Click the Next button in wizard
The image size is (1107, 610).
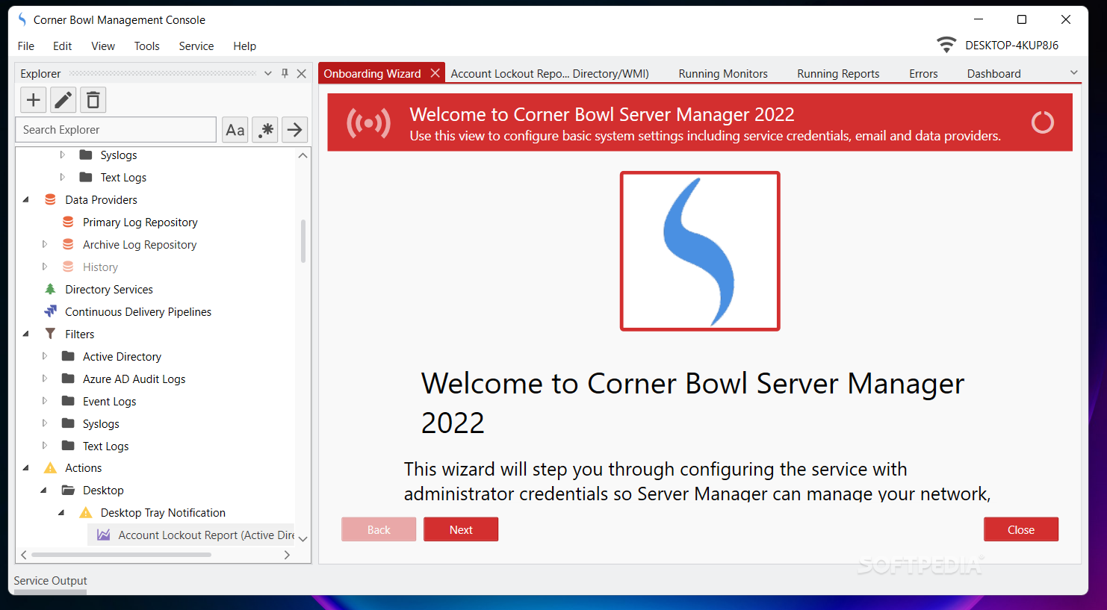pyautogui.click(x=461, y=529)
